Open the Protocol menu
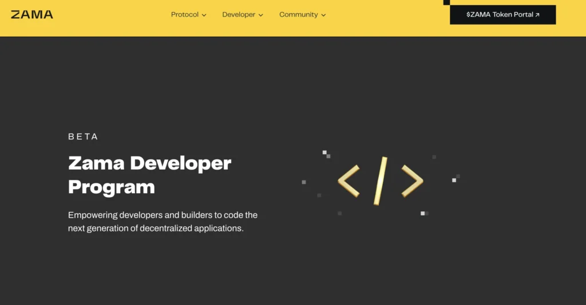The width and height of the screenshot is (586, 305). tap(188, 14)
